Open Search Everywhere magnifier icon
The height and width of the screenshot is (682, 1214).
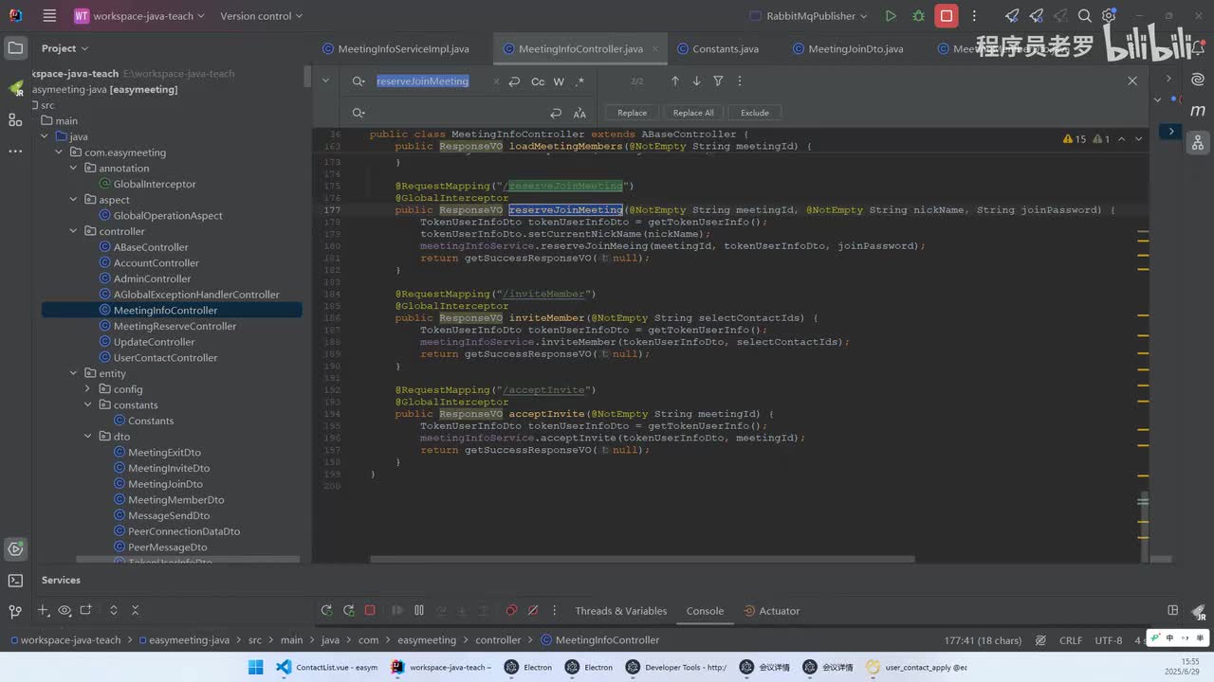coord(1085,16)
